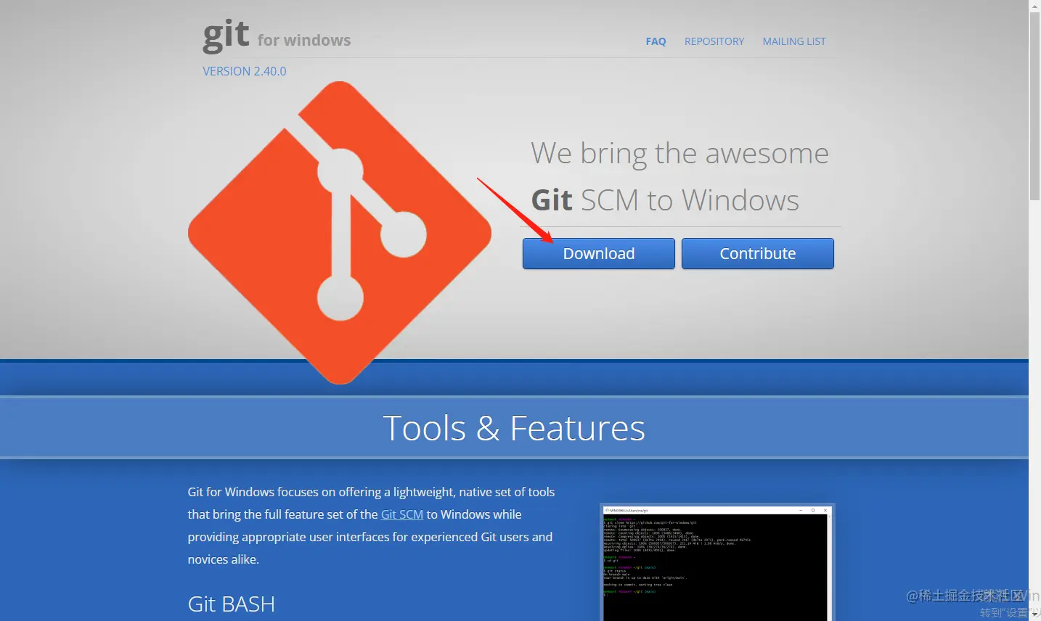Click the git for windows logo
This screenshot has height=621, width=1041.
(277, 36)
